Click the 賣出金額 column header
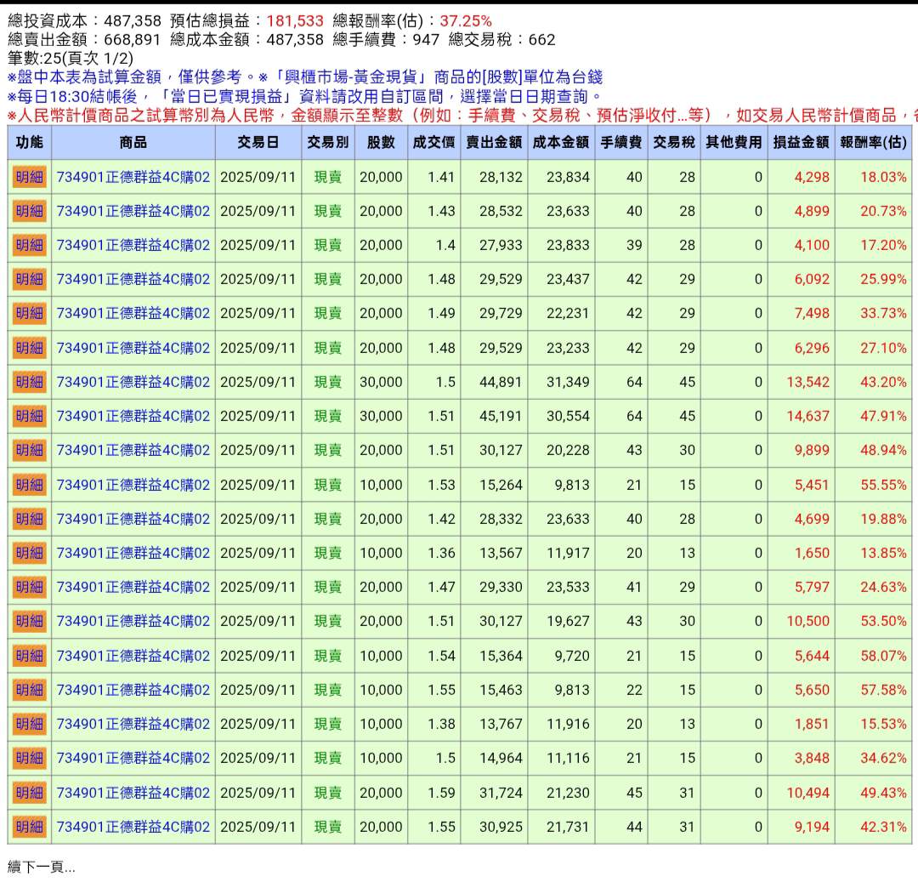 pyautogui.click(x=494, y=142)
